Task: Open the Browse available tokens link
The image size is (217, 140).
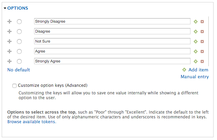Action: click(x=32, y=122)
